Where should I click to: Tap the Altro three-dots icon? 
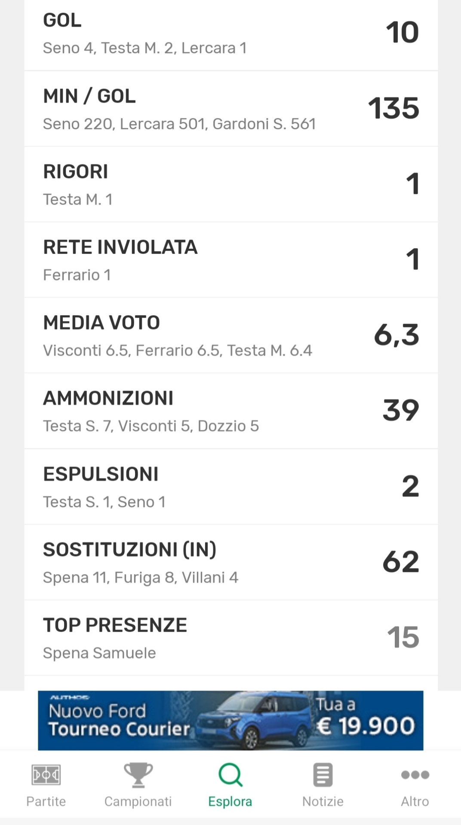pos(415,775)
